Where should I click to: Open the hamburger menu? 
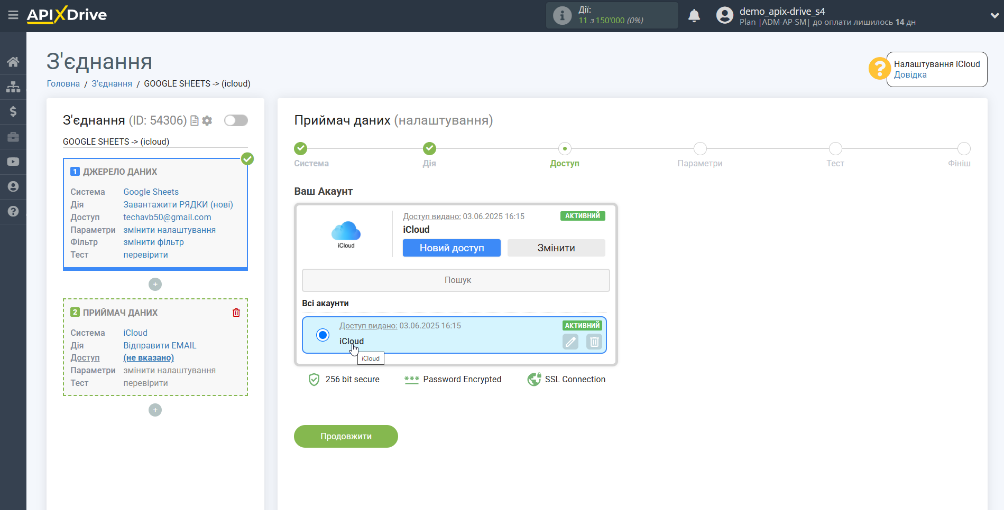[13, 15]
